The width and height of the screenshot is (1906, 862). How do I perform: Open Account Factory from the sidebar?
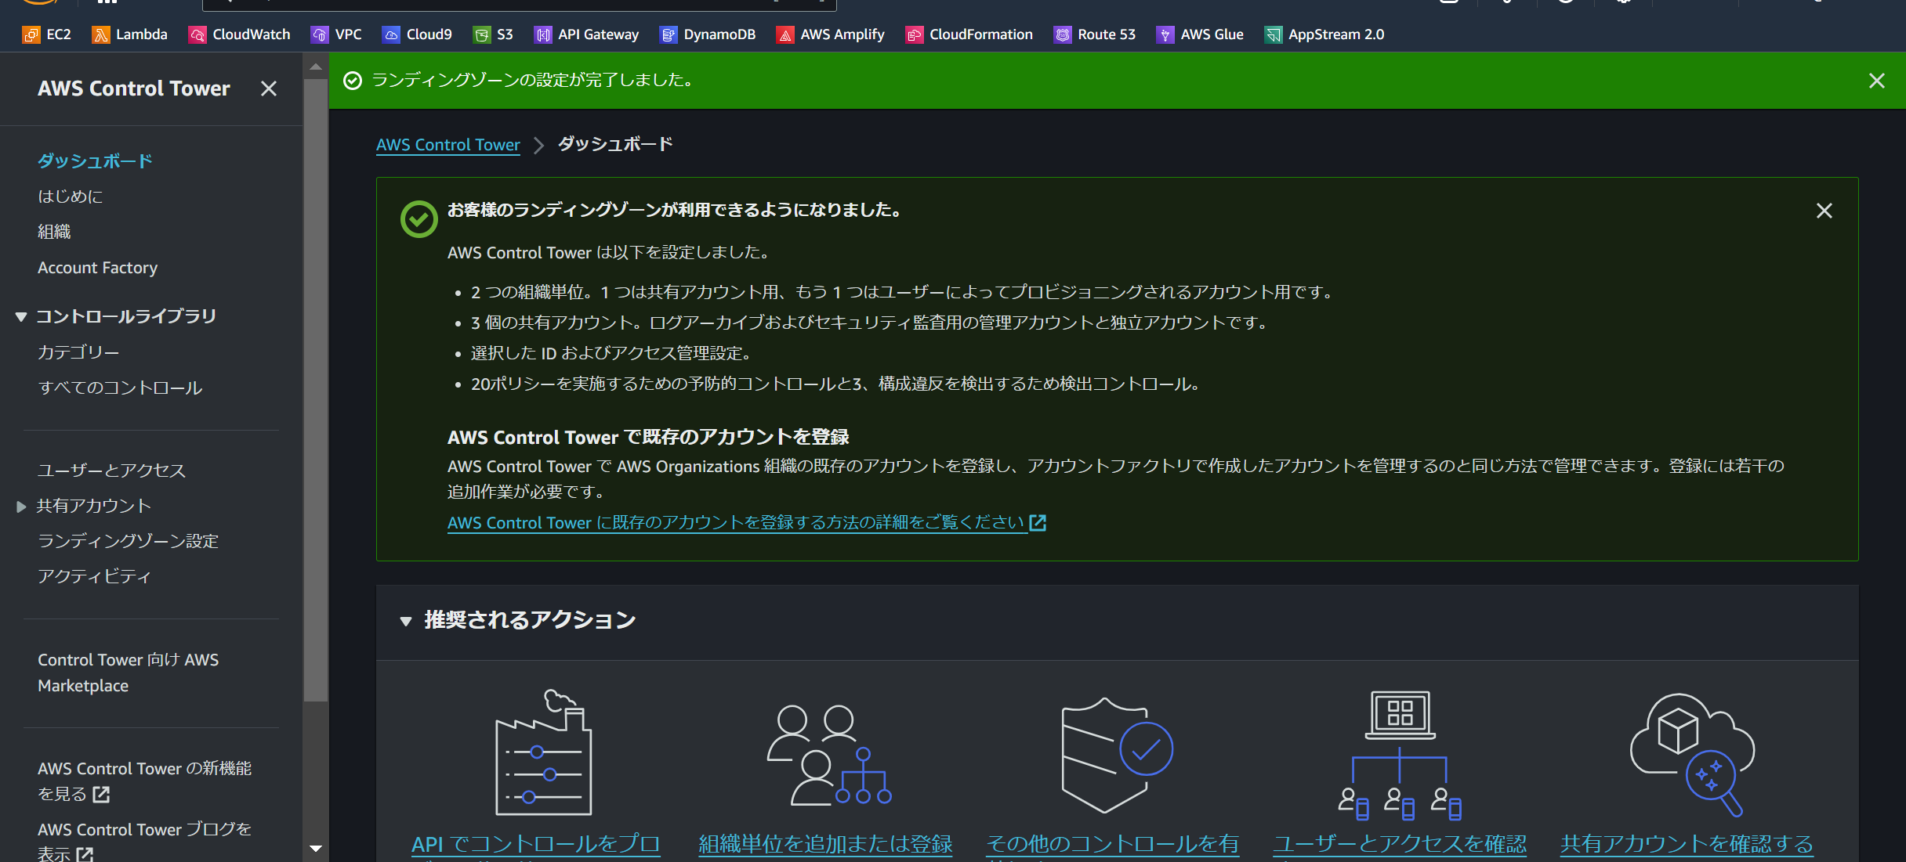pyautogui.click(x=97, y=267)
